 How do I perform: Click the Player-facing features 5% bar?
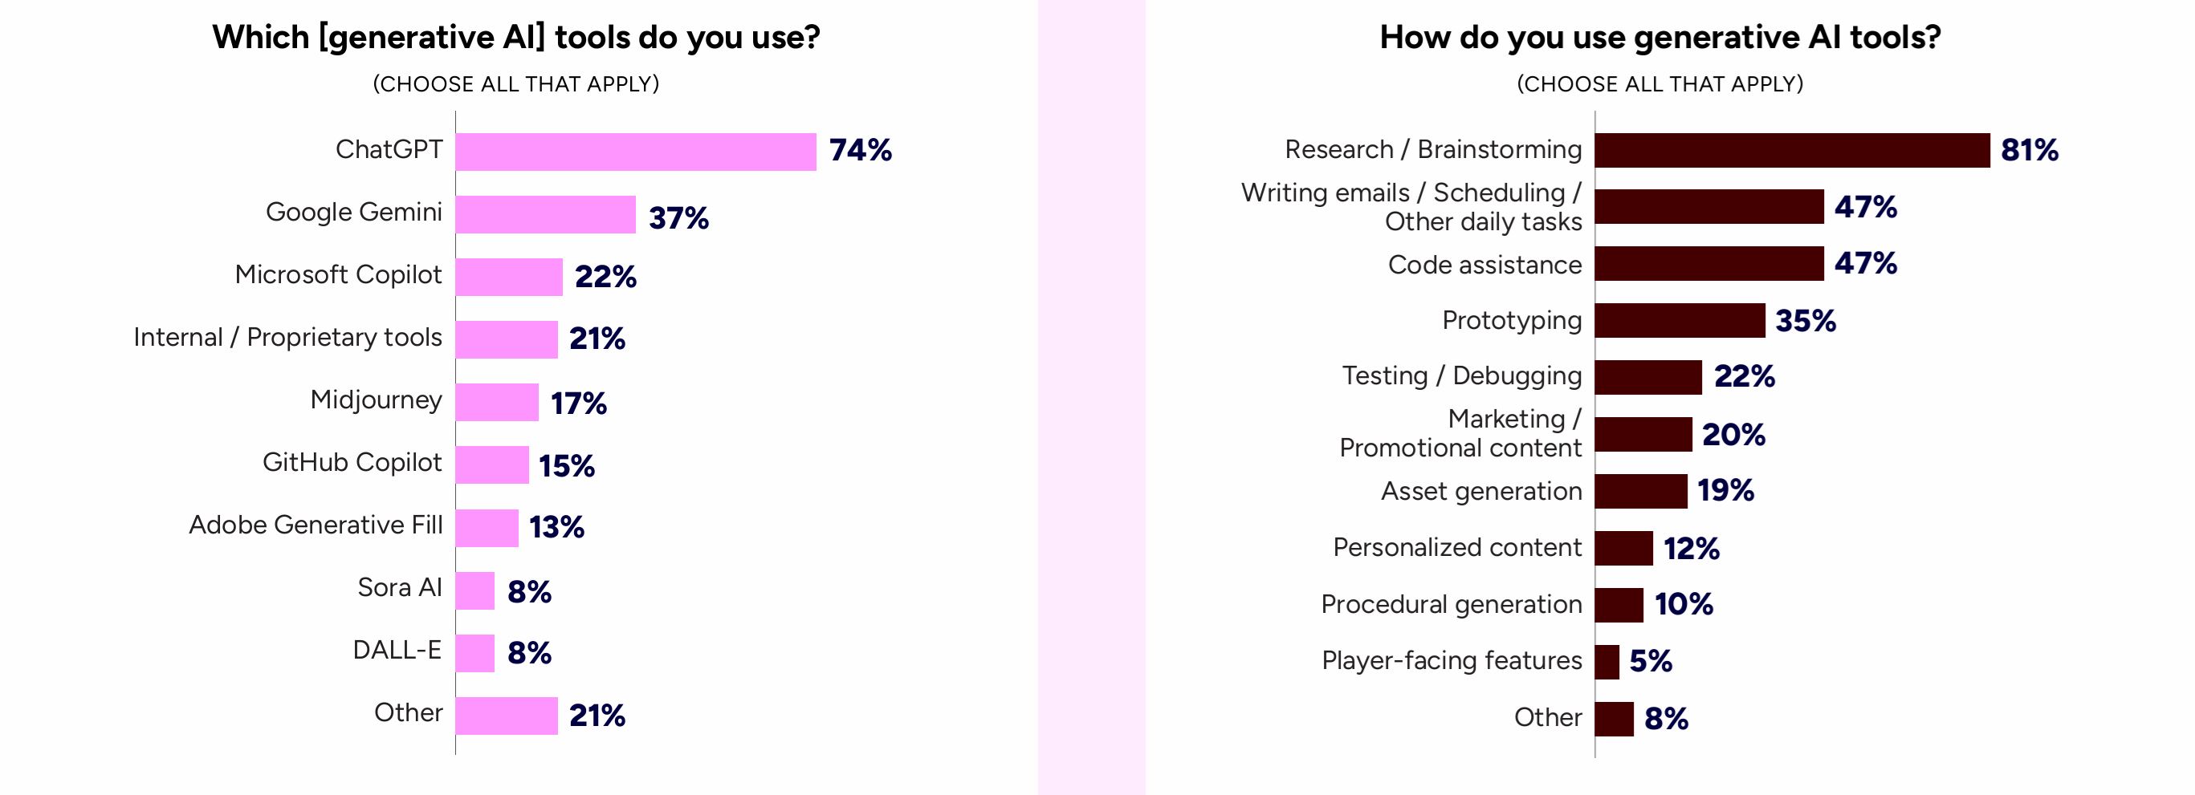point(1607,662)
